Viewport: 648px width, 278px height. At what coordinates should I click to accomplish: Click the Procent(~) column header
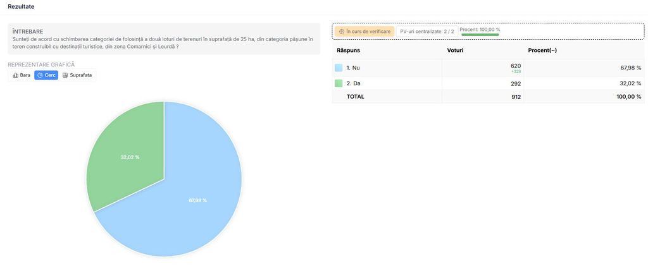(x=542, y=50)
